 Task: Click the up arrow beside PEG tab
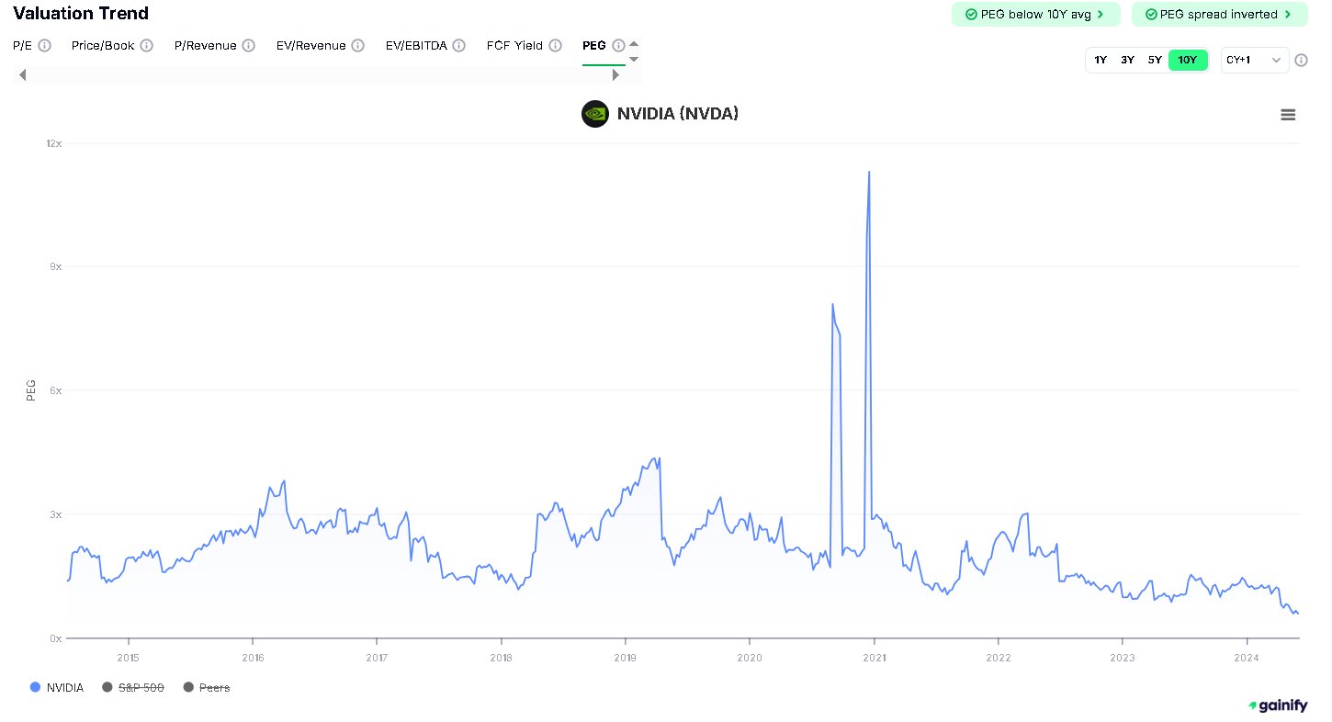point(634,43)
